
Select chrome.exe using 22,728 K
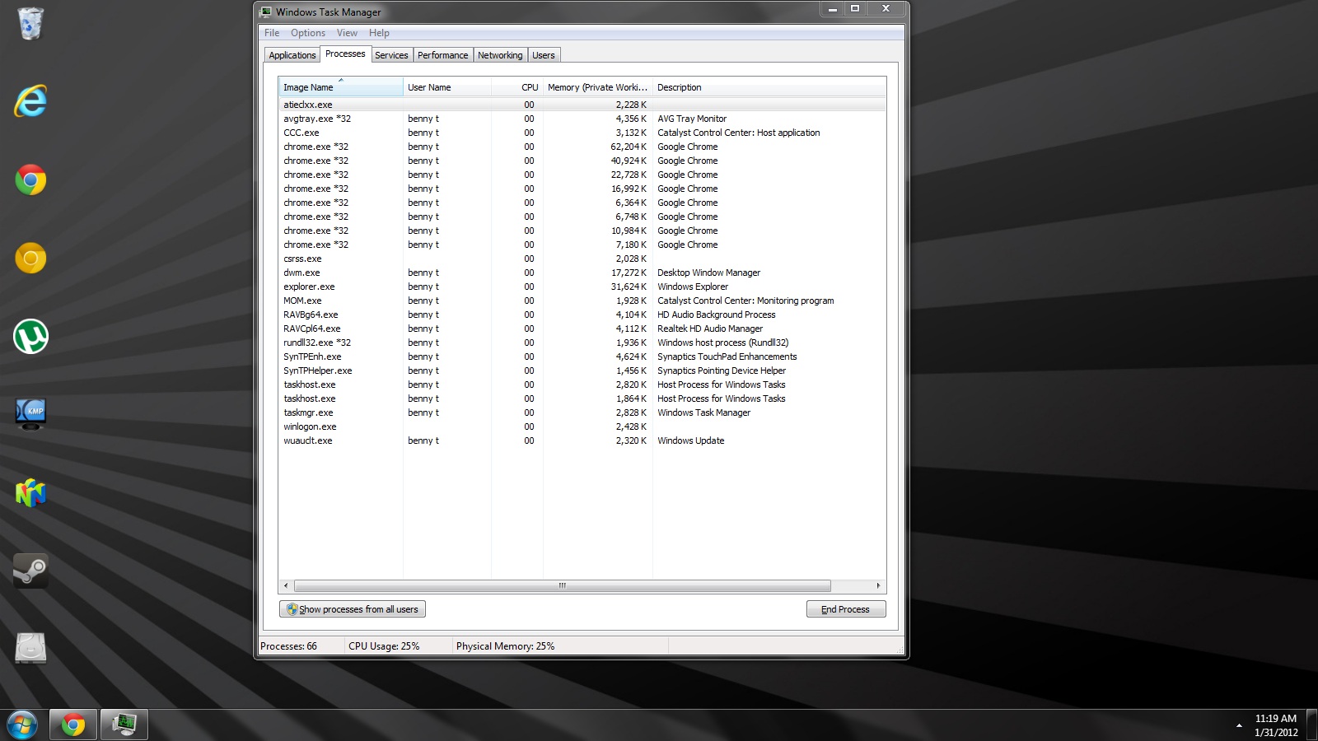coord(582,175)
